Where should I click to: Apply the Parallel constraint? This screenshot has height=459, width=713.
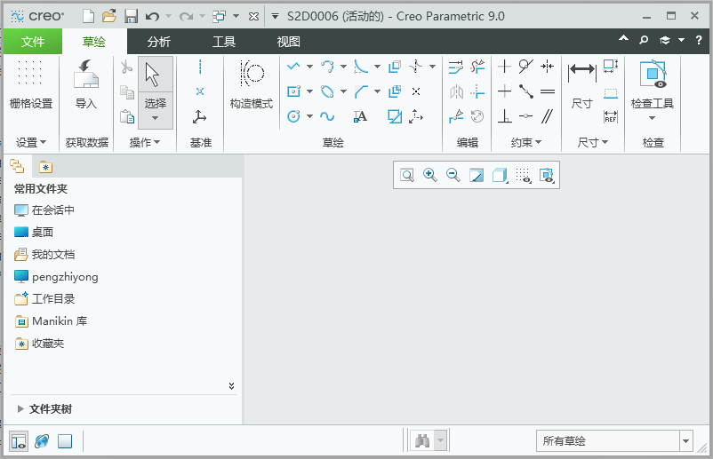click(x=548, y=116)
